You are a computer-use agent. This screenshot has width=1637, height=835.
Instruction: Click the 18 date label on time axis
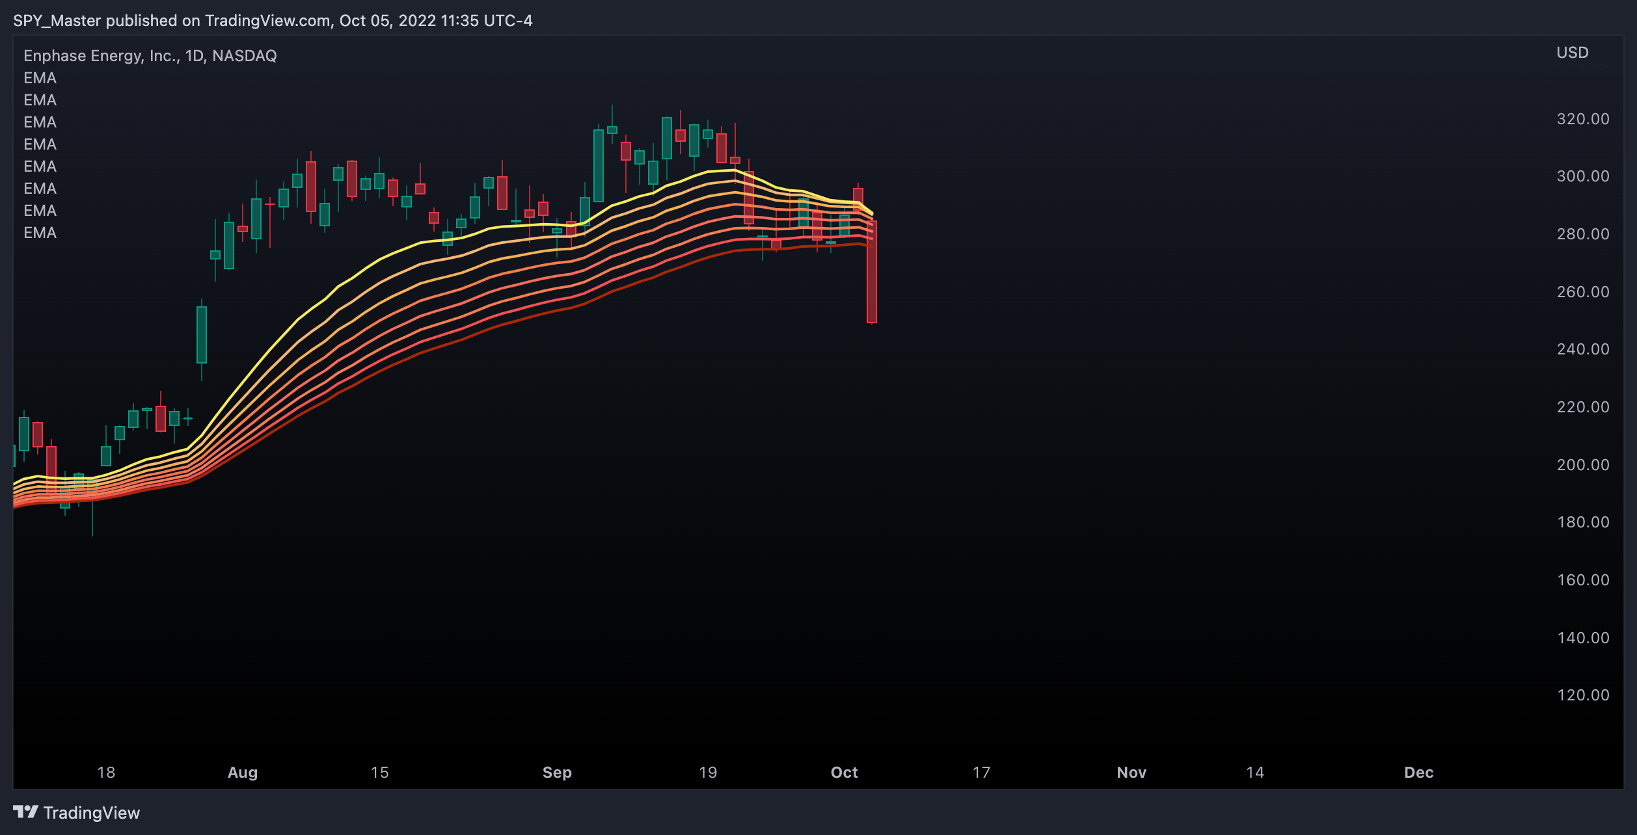pyautogui.click(x=106, y=773)
